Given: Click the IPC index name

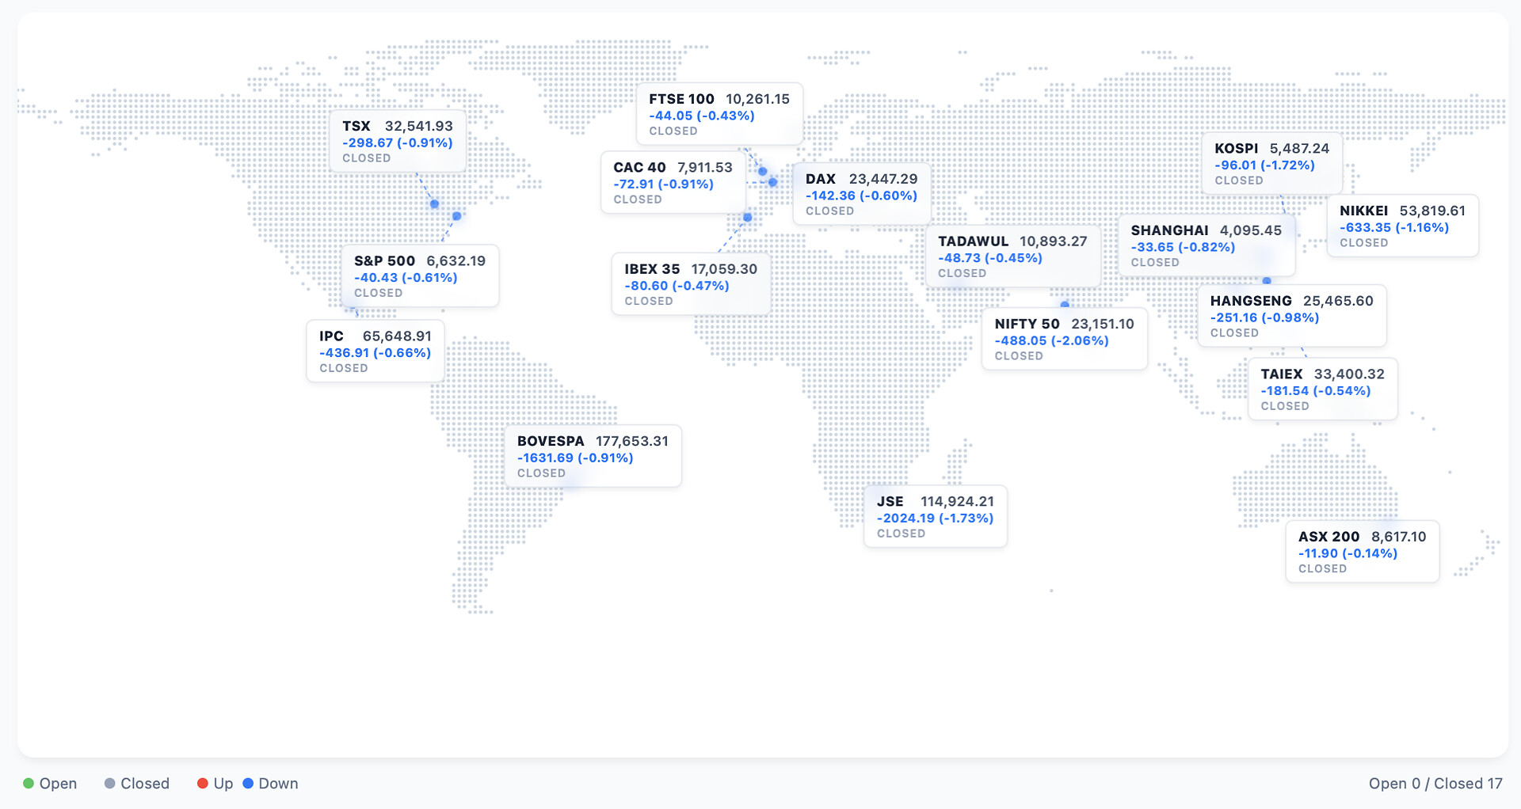Looking at the screenshot, I should [331, 336].
